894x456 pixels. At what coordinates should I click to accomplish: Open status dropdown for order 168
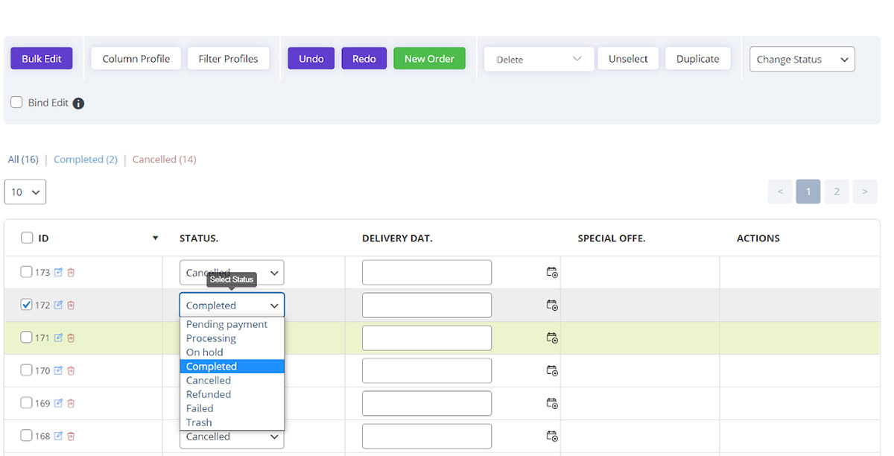pos(232,437)
